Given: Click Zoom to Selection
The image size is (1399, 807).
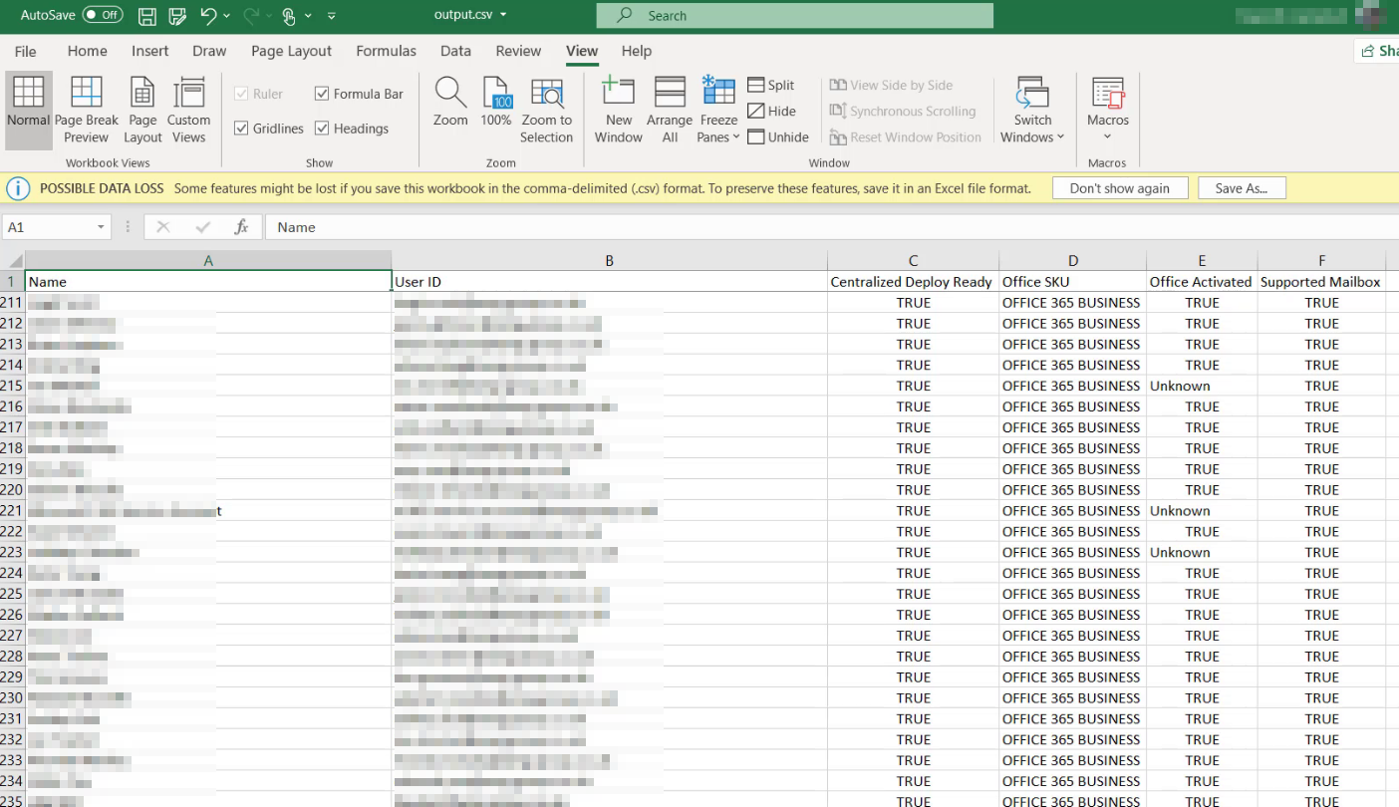Looking at the screenshot, I should point(546,111).
